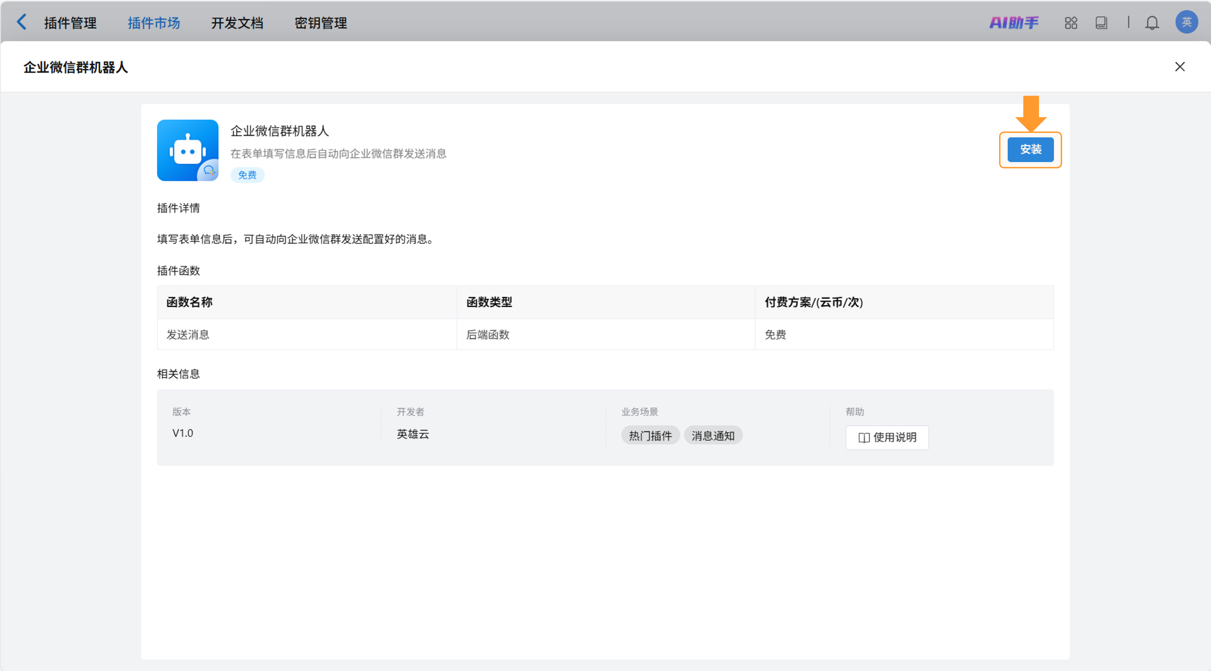Click the 发送消息 function row

(x=188, y=335)
